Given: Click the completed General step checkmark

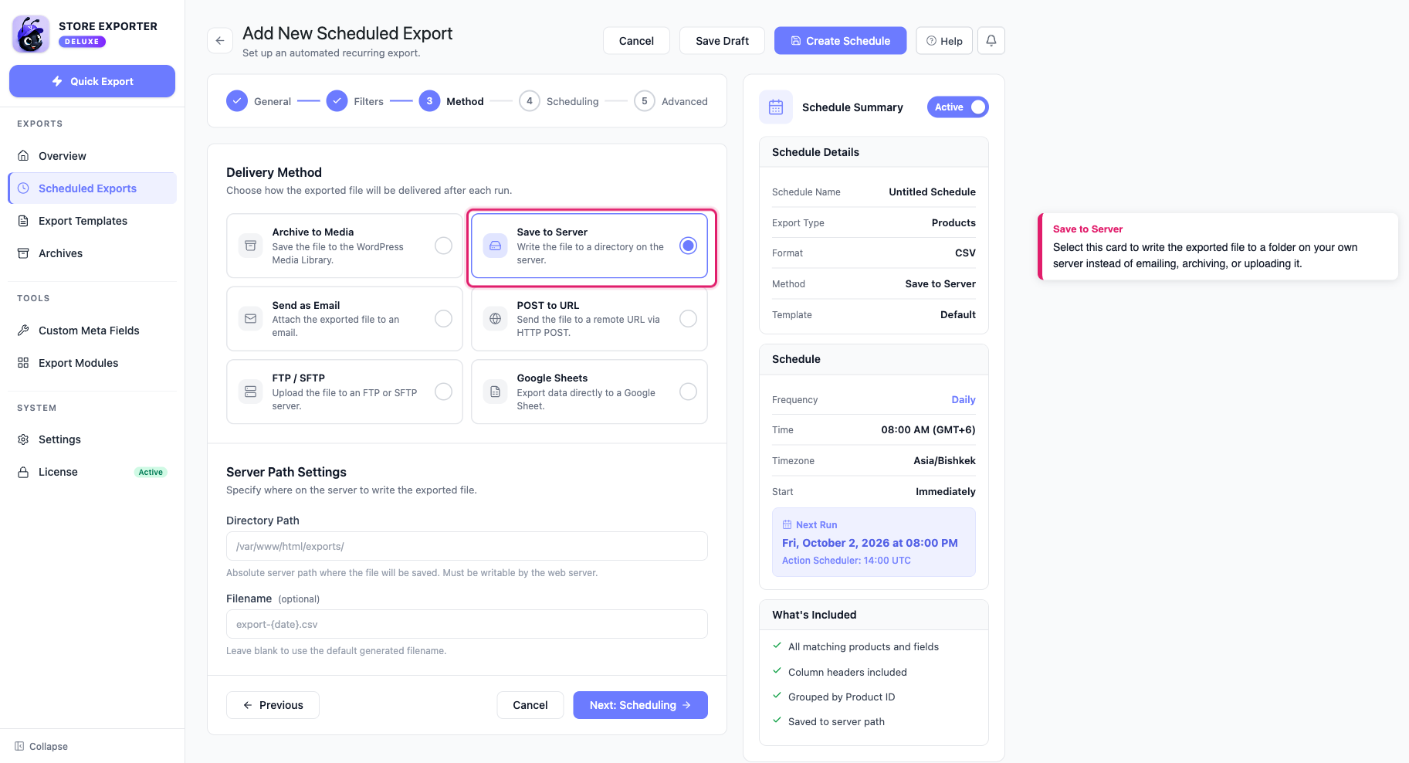Looking at the screenshot, I should point(237,101).
